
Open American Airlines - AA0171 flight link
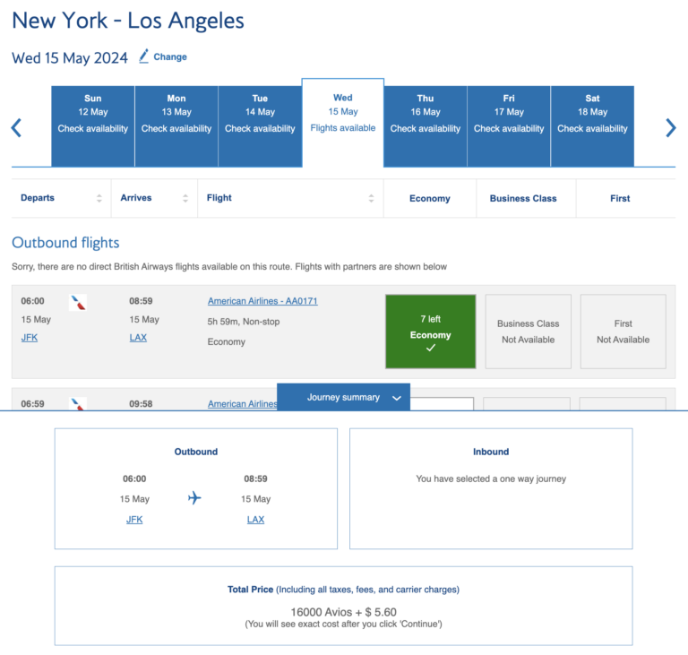[262, 301]
